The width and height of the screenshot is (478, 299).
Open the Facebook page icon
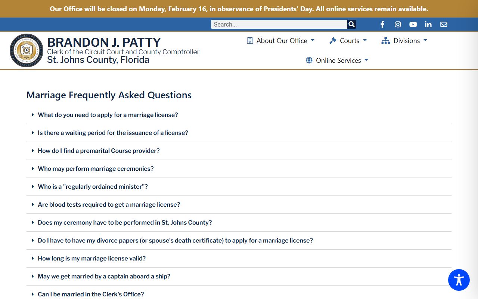(382, 24)
